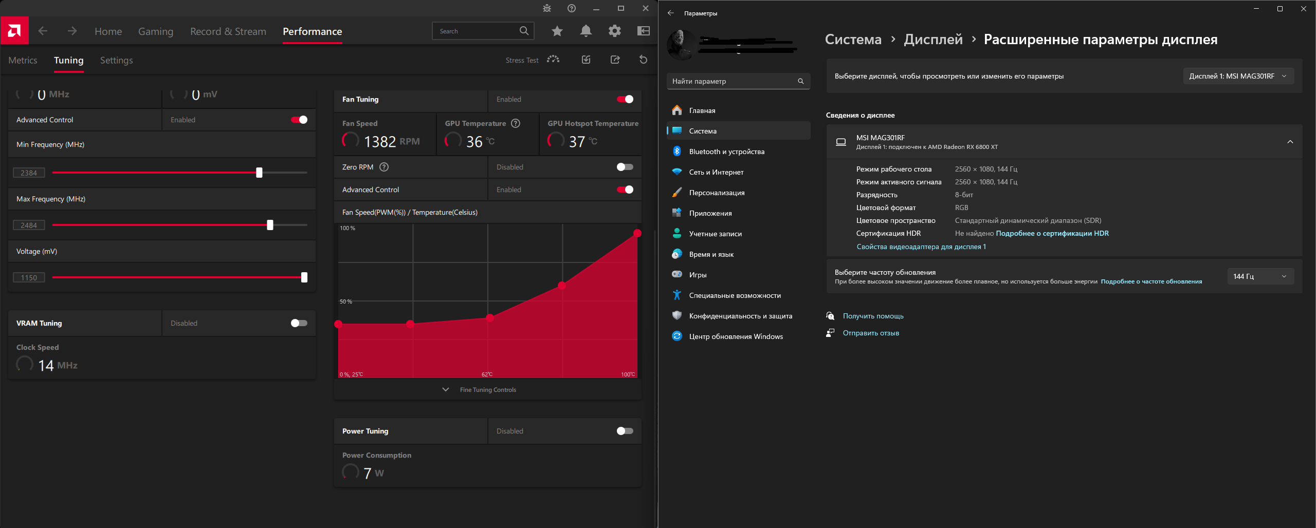Enable the Power Tuning switch
The height and width of the screenshot is (528, 1316).
[x=625, y=431]
